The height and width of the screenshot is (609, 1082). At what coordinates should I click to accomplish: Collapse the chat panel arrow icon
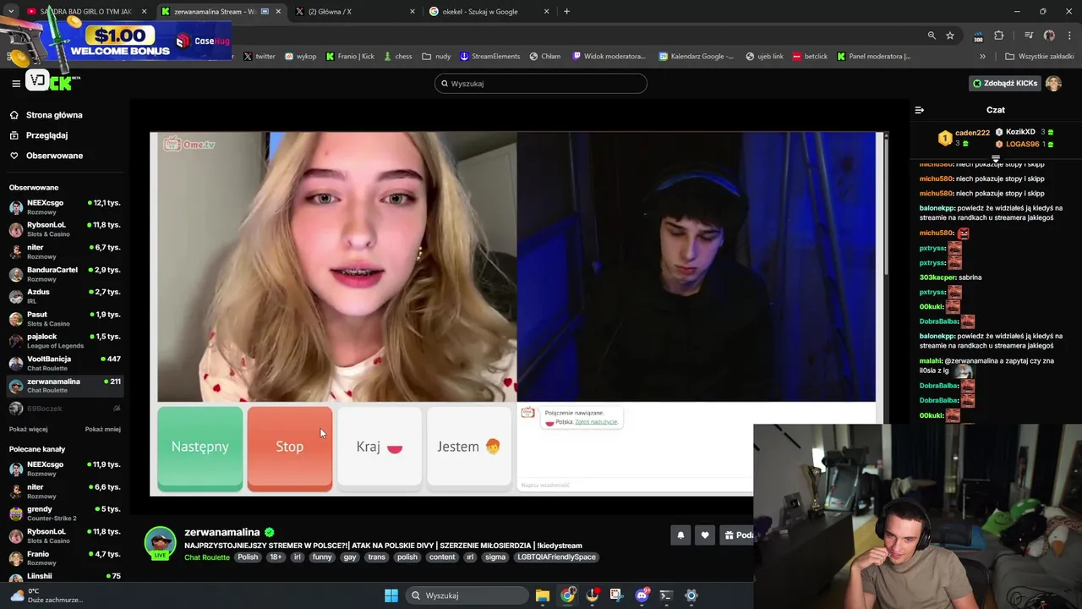920,110
